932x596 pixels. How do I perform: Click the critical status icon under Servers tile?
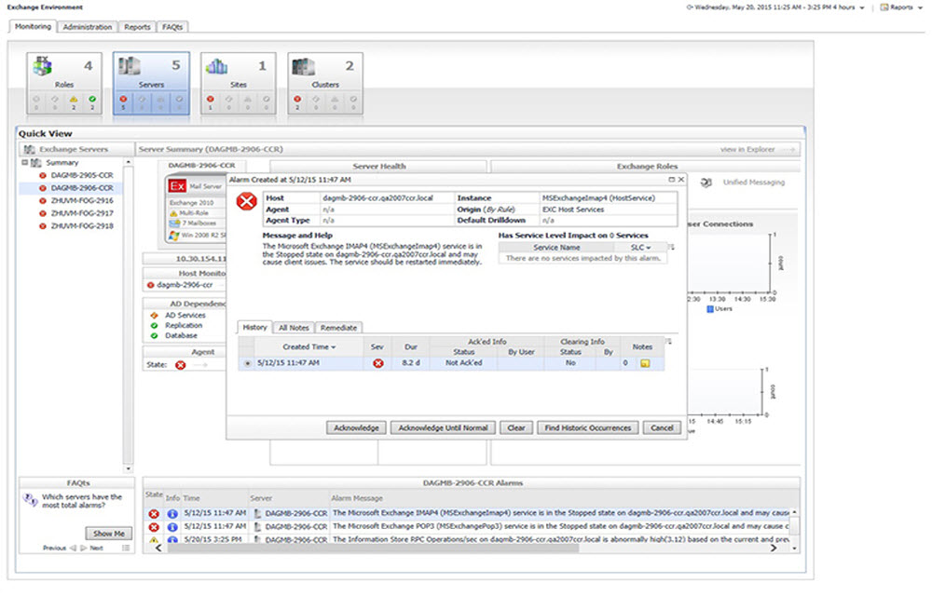tap(123, 99)
